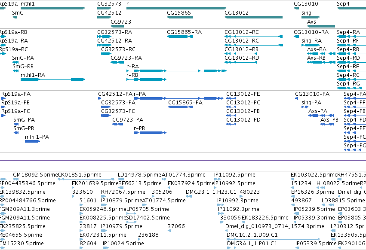
Task: Click the SmG gene label
Action: [x=18, y=13]
